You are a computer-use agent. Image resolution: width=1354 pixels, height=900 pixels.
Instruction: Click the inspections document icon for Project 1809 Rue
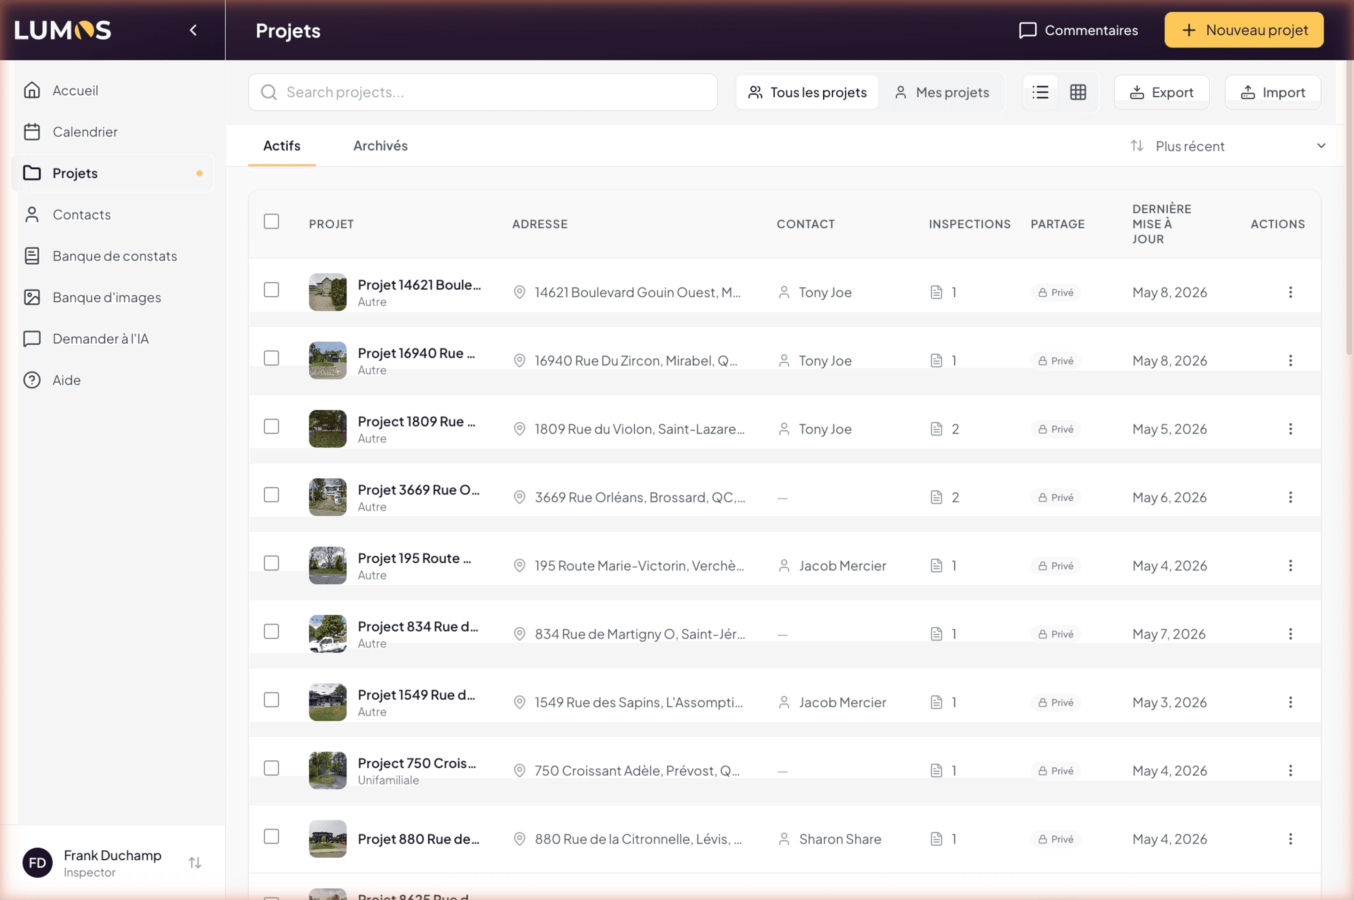tap(936, 429)
